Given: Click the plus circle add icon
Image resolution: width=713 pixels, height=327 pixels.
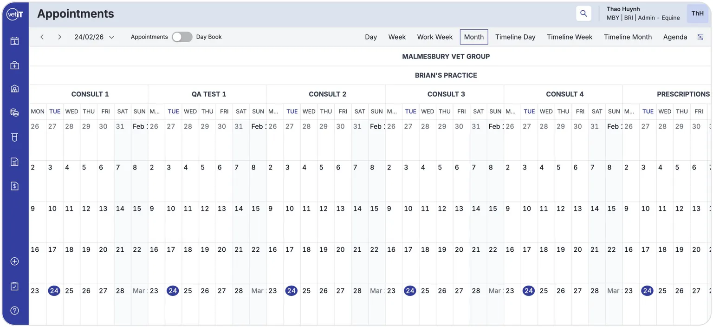Looking at the screenshot, I should [15, 262].
